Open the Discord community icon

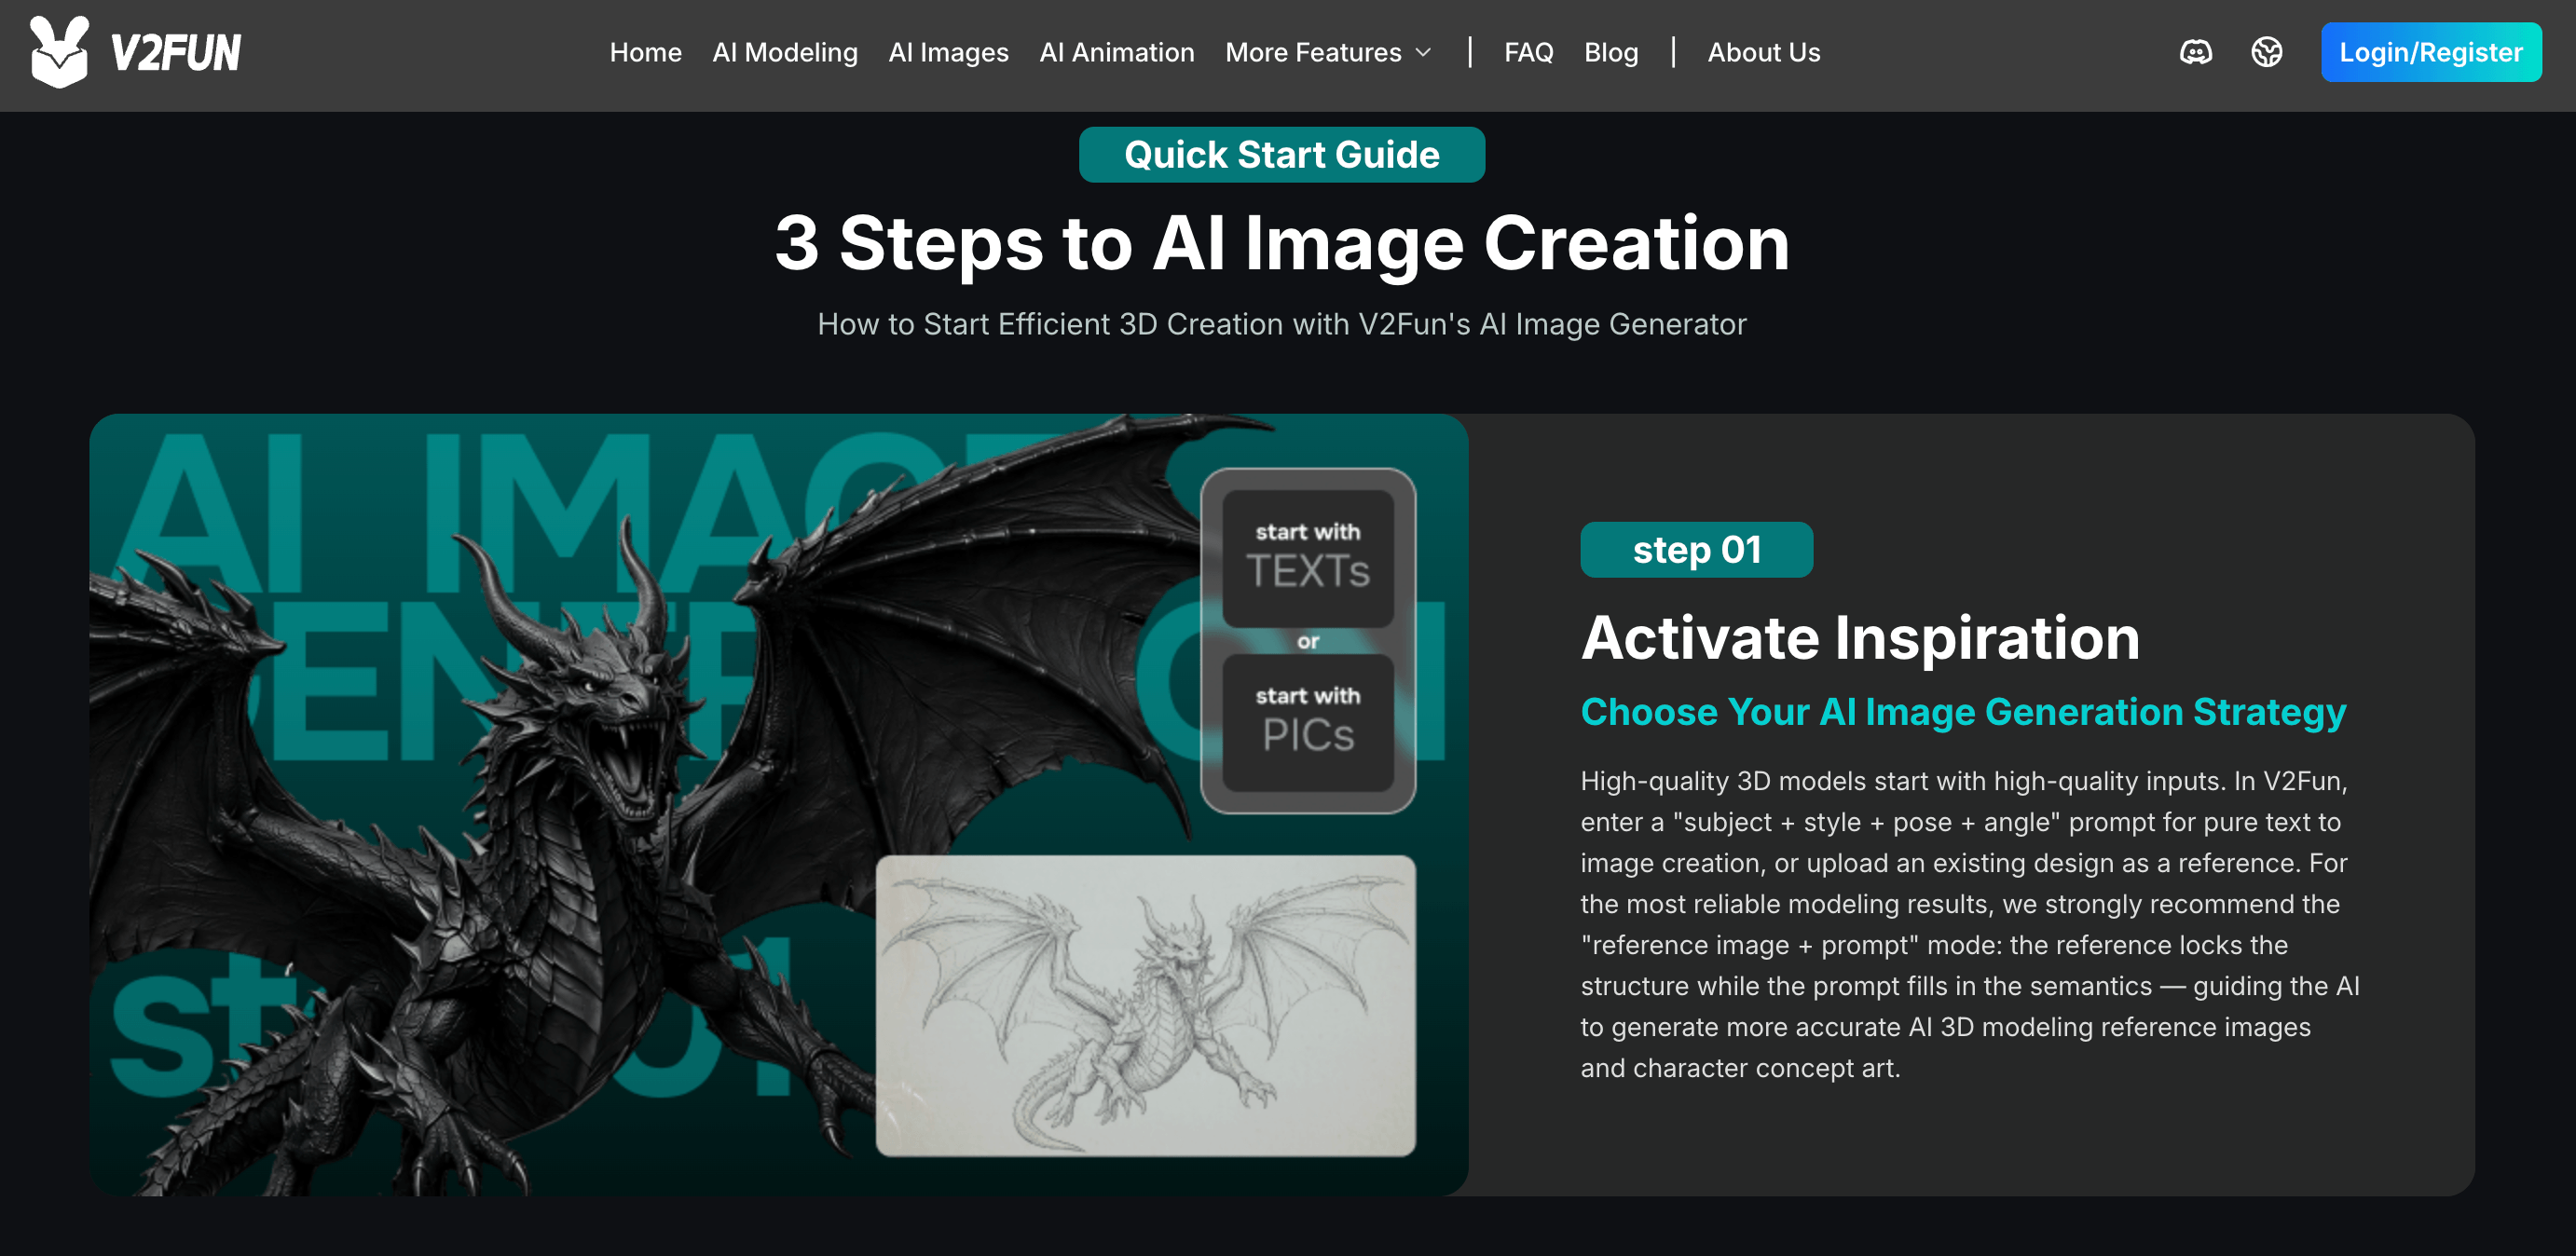(x=2196, y=52)
